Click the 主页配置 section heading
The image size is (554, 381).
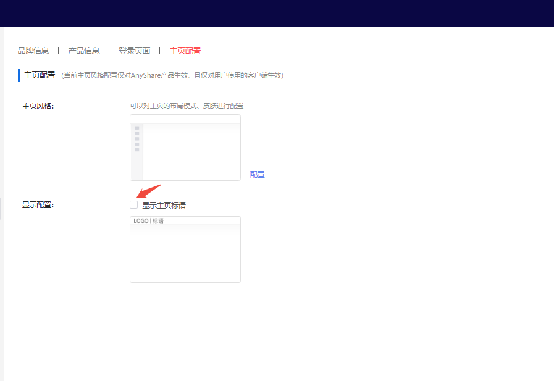pos(38,74)
